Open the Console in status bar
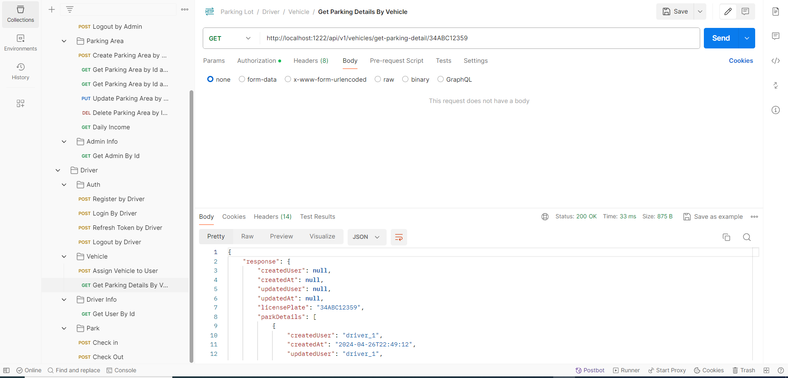The image size is (788, 378). point(121,370)
